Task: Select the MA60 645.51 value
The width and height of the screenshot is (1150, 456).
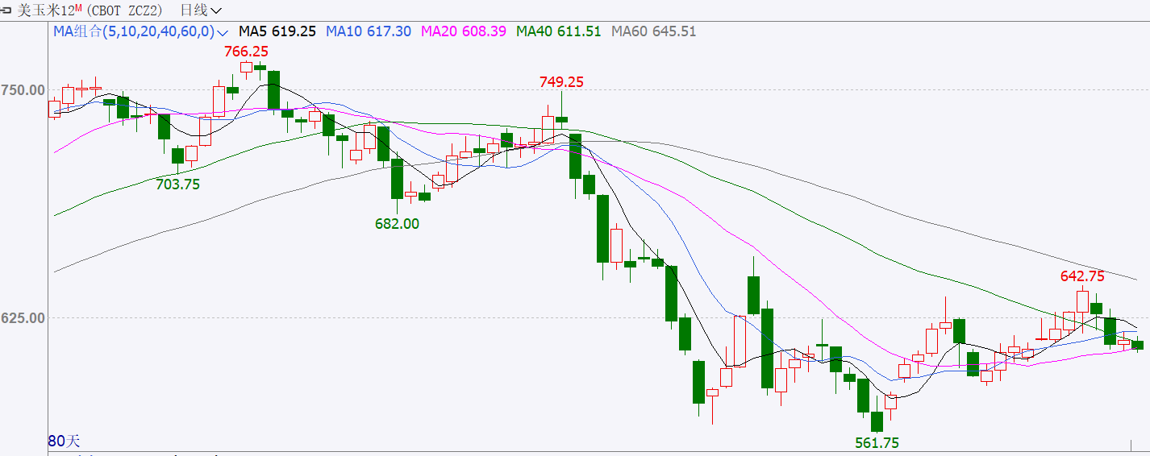Action: (654, 31)
